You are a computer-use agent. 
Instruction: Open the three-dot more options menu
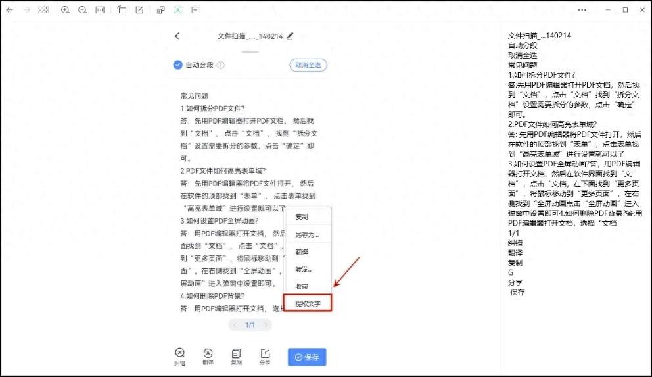[582, 10]
